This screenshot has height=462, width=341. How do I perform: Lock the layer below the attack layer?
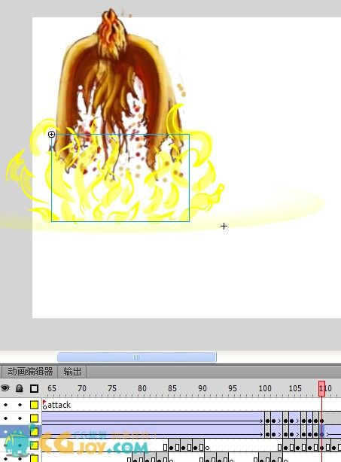tap(20, 418)
